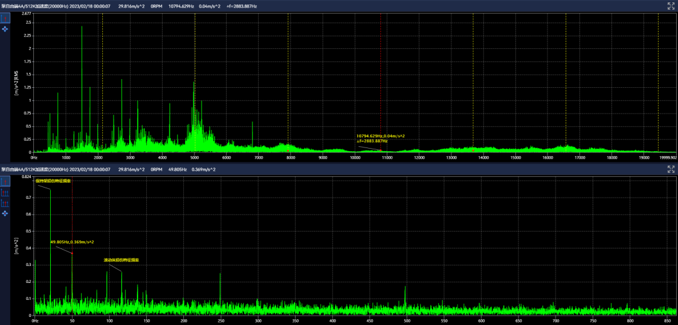The width and height of the screenshot is (678, 325).
Task: Select the single cursor tool in bottom chart
Action: click(5, 181)
